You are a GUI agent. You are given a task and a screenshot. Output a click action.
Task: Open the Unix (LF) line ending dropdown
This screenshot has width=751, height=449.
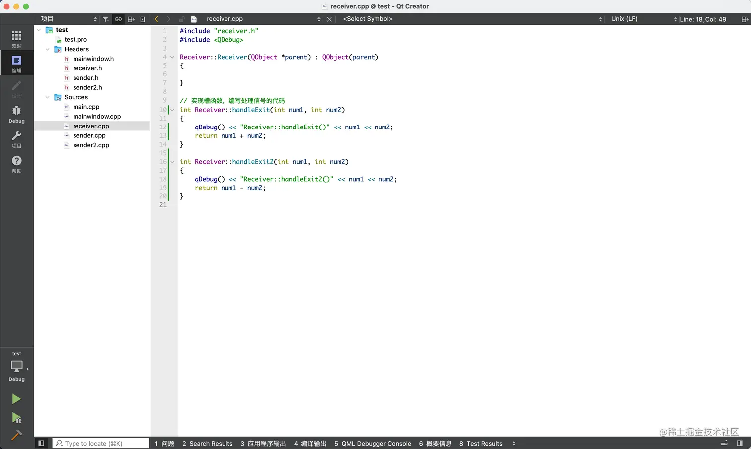click(644, 19)
